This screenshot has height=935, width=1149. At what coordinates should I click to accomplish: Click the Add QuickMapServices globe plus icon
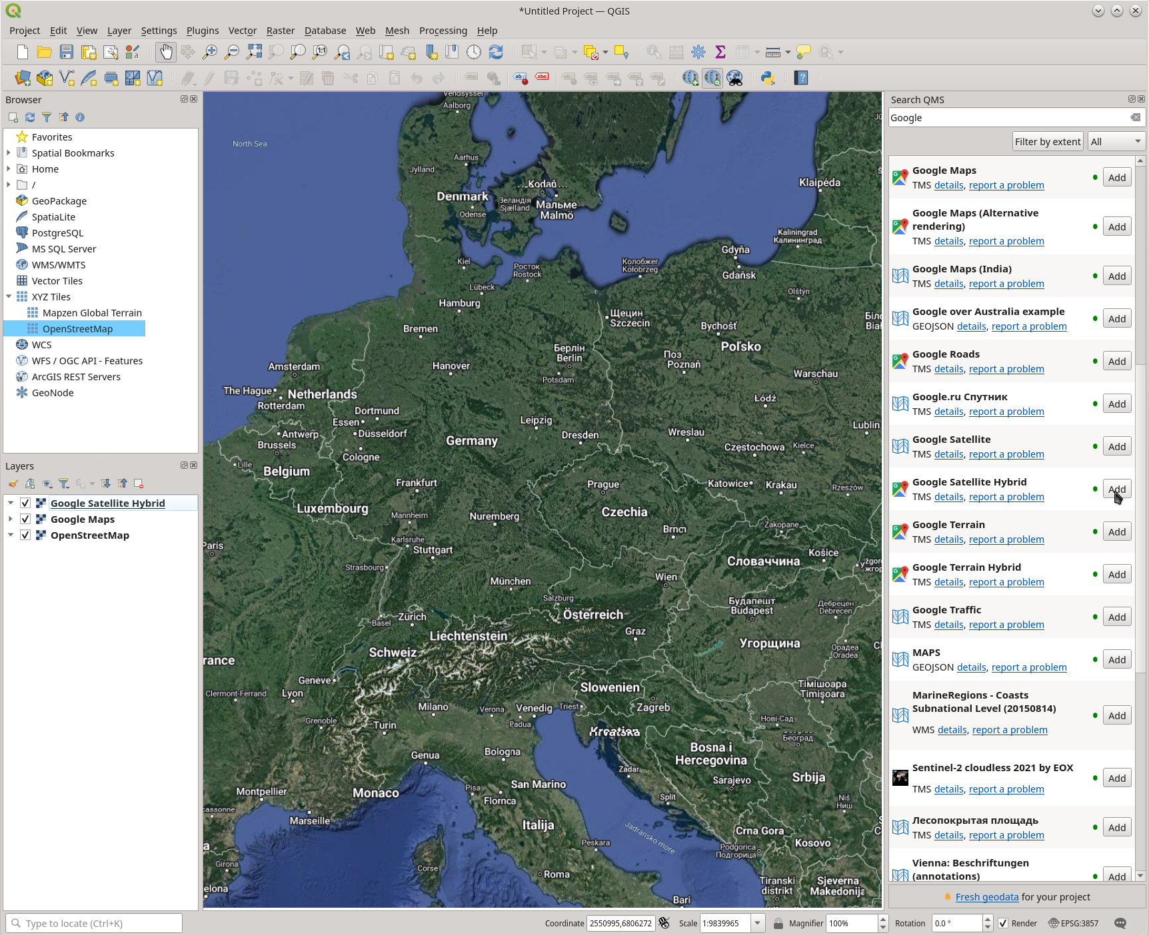click(690, 78)
